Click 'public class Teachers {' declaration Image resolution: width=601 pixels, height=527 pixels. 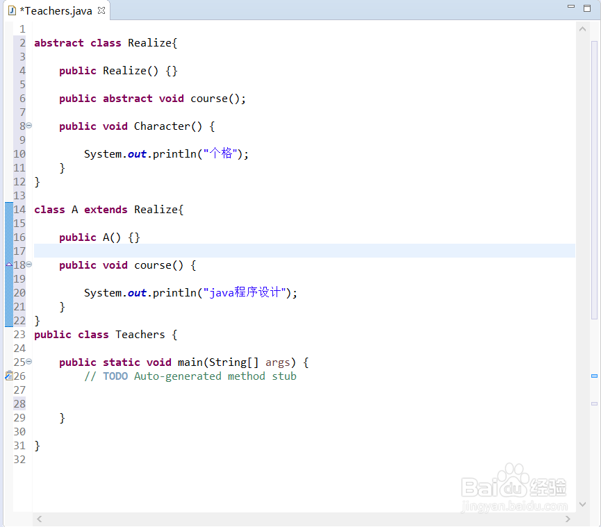pyautogui.click(x=106, y=335)
